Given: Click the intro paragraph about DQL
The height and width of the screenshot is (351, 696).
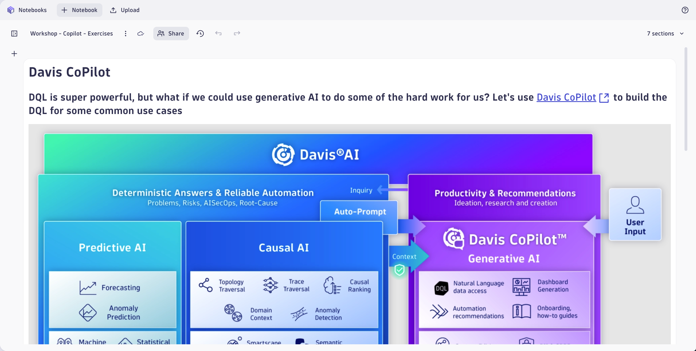Looking at the screenshot, I should click(348, 104).
